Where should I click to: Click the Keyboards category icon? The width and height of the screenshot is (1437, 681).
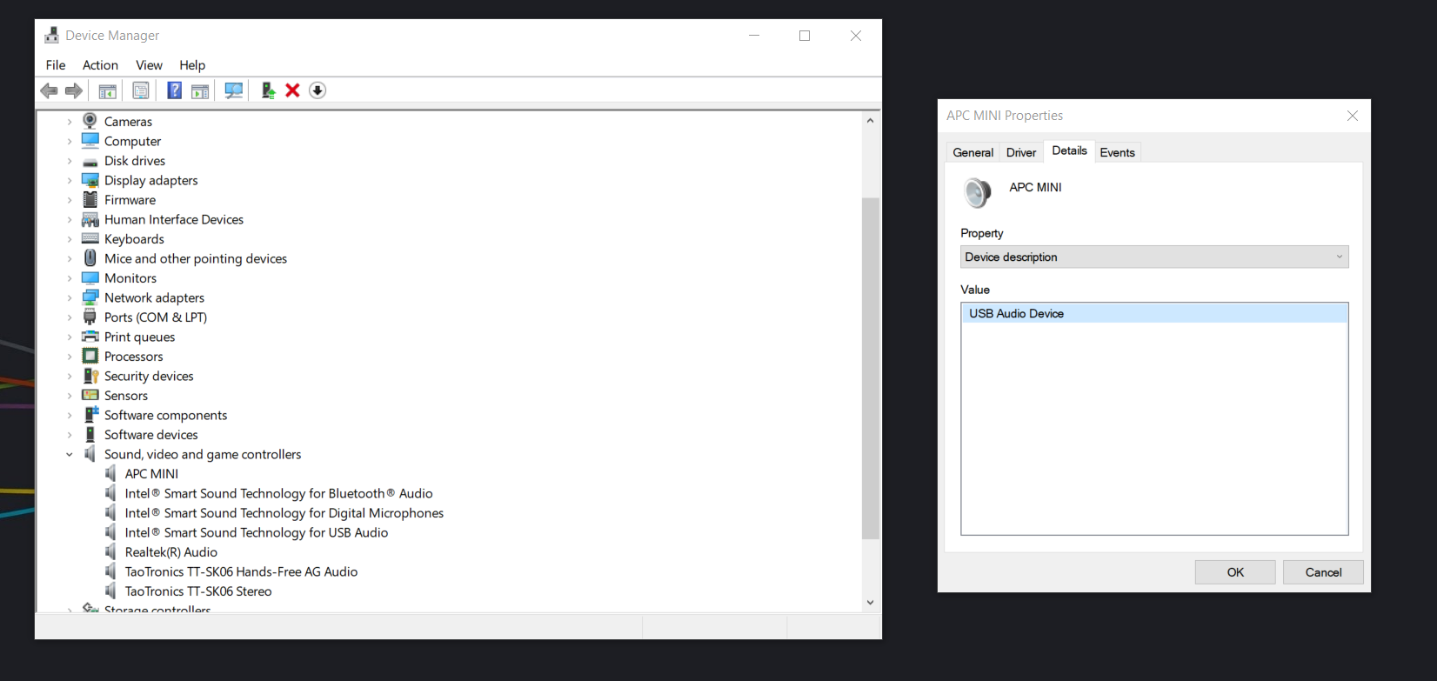coord(90,238)
